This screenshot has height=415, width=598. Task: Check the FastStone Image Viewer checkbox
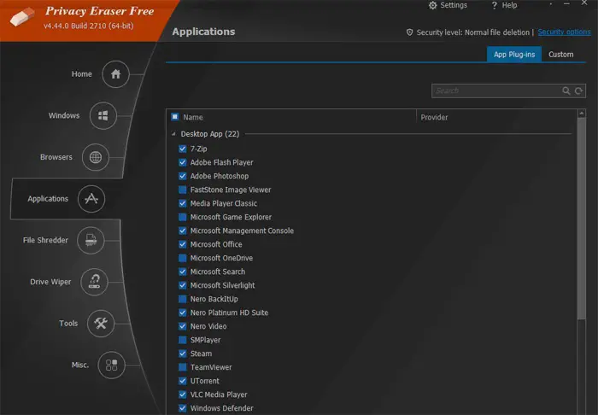tap(183, 190)
